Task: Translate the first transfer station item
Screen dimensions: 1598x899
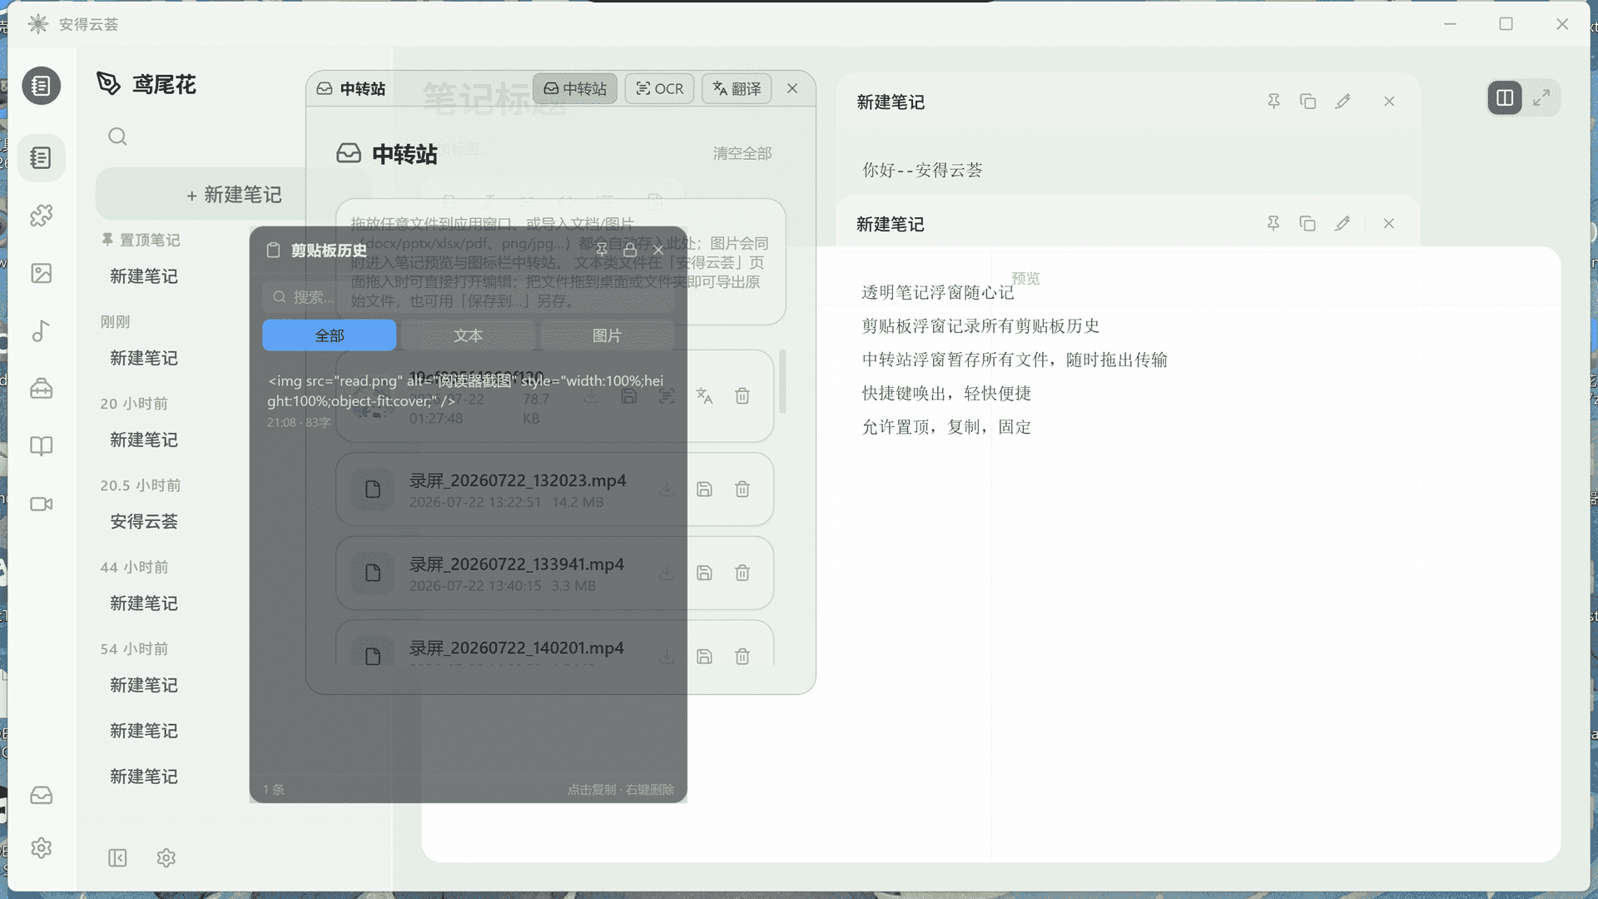Action: coord(704,396)
